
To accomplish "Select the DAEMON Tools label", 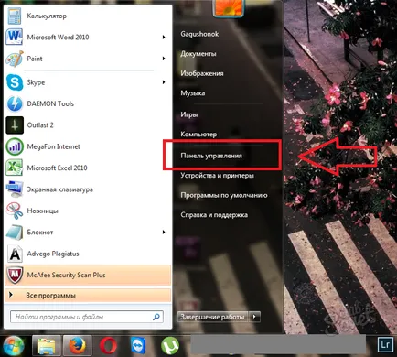I will click(x=50, y=103).
